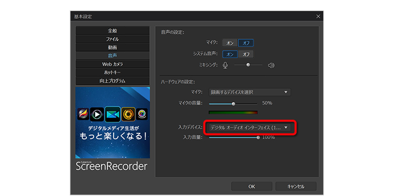Open the マイク recording device dropdown
This screenshot has width=393, height=196.
click(x=249, y=92)
